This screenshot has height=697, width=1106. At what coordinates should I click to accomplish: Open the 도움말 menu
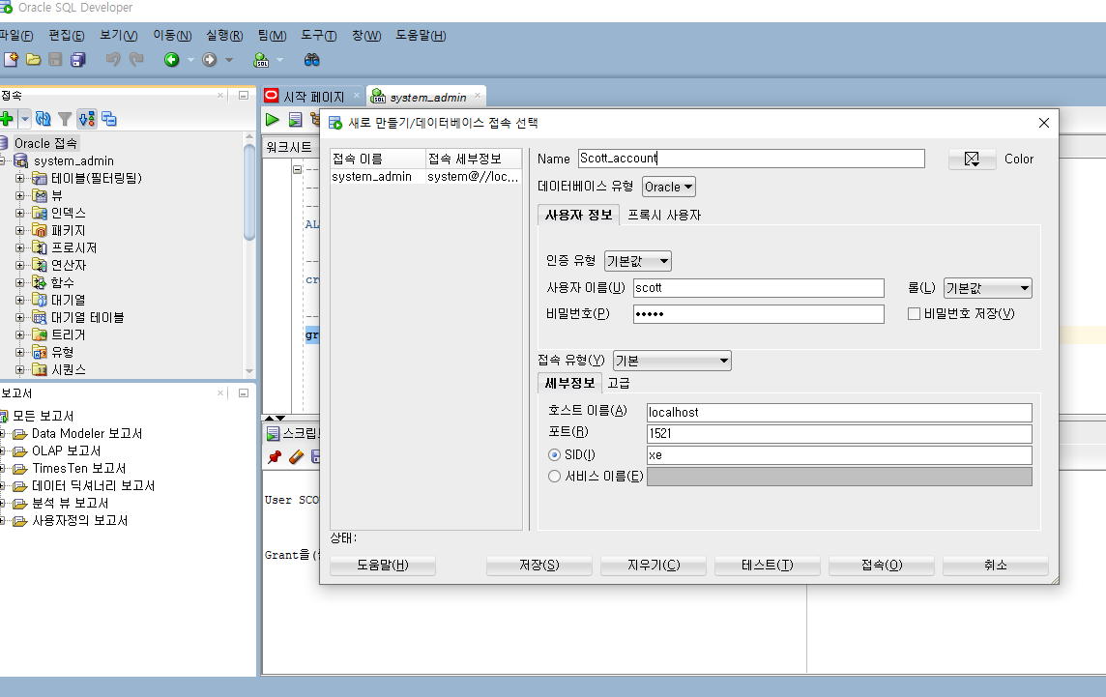tap(421, 35)
